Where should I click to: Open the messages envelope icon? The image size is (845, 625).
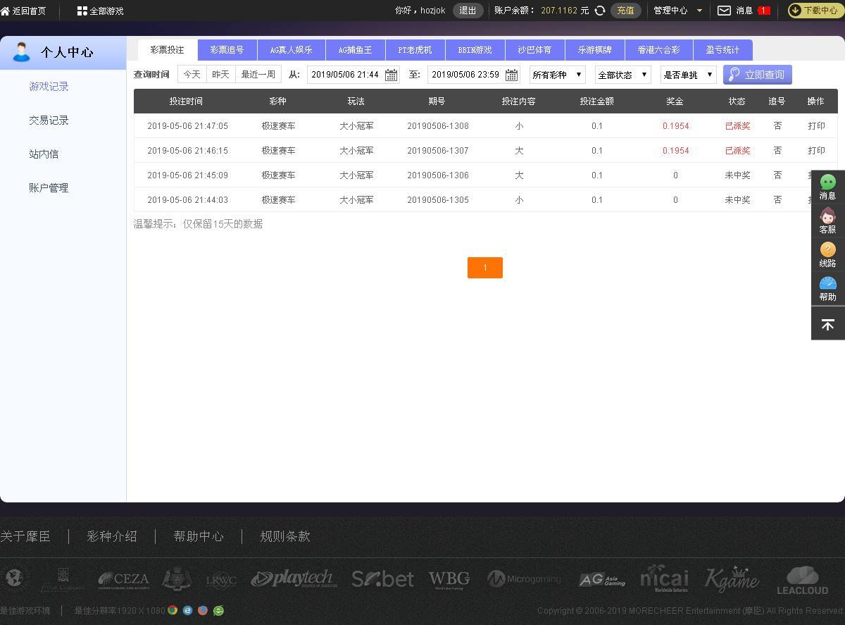click(724, 11)
